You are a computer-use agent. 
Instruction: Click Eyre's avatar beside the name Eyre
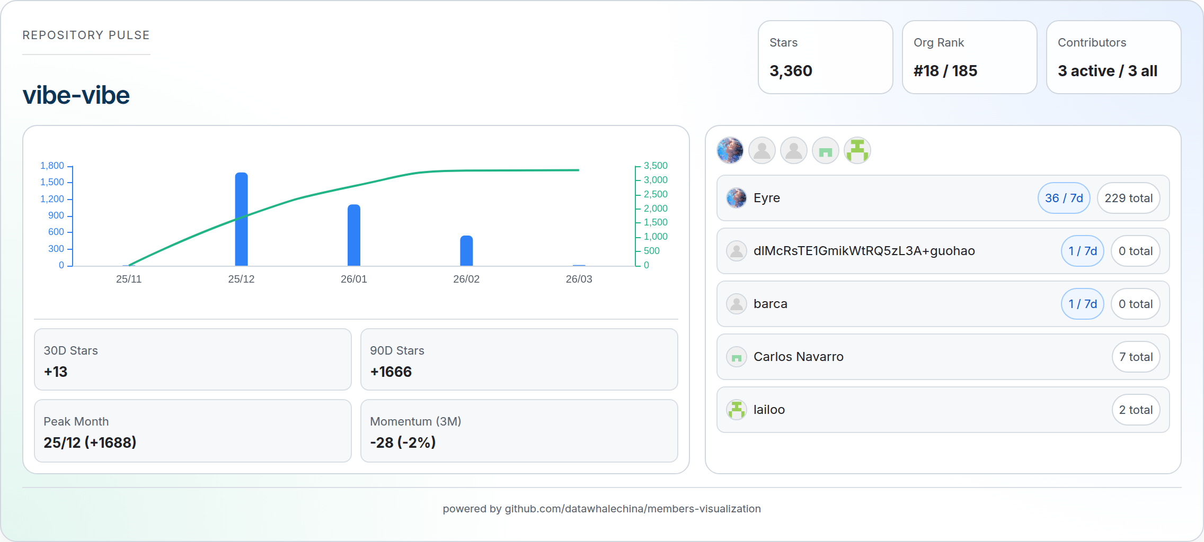tap(736, 198)
